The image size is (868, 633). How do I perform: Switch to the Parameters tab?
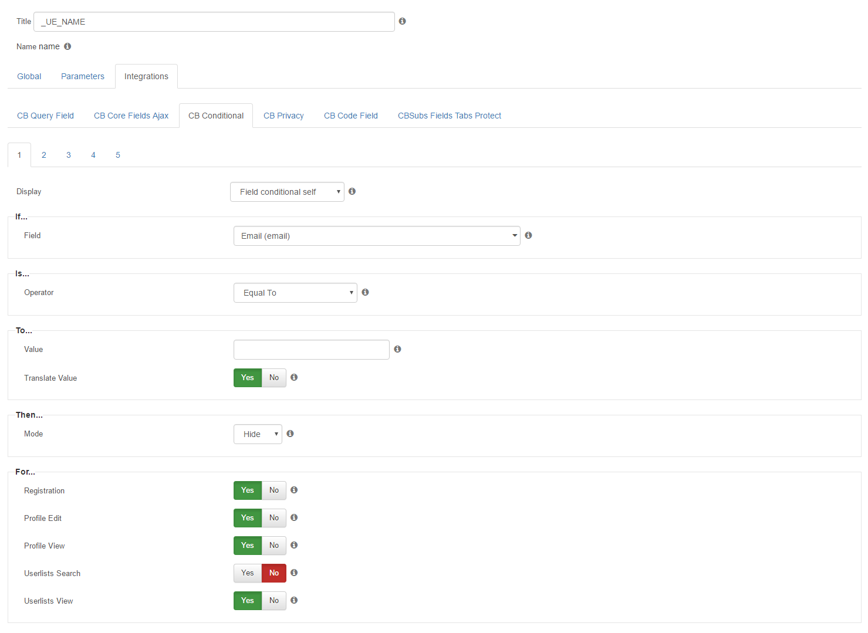(83, 76)
